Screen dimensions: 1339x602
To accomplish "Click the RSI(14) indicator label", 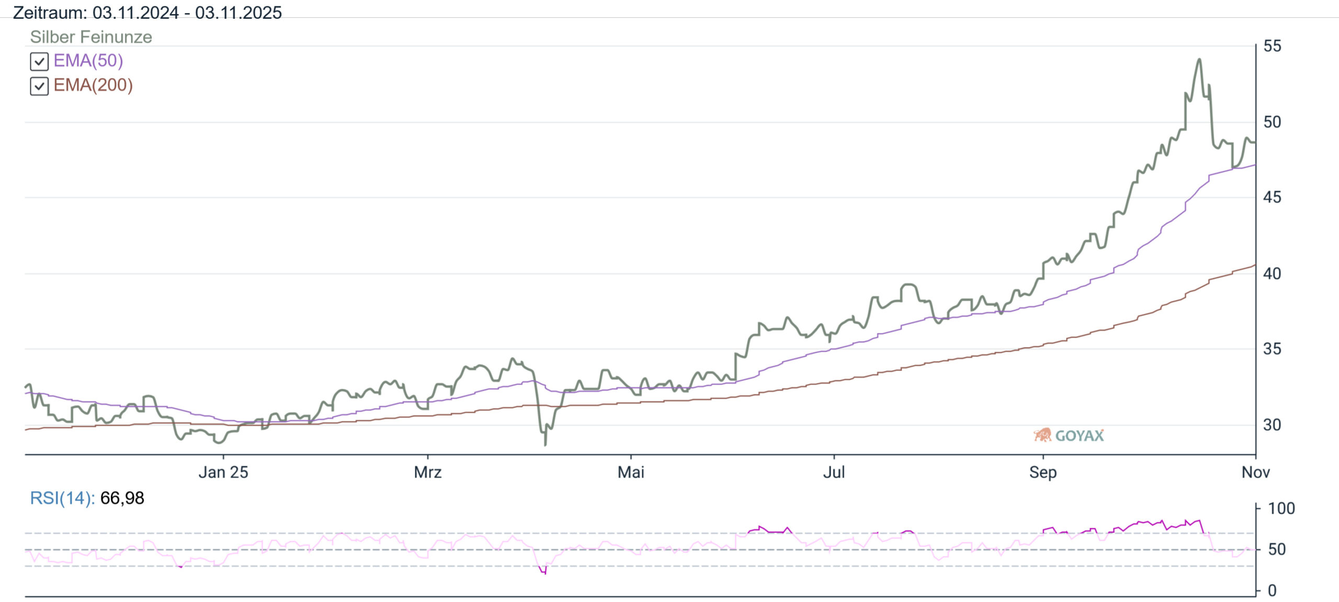I will 62,498.
